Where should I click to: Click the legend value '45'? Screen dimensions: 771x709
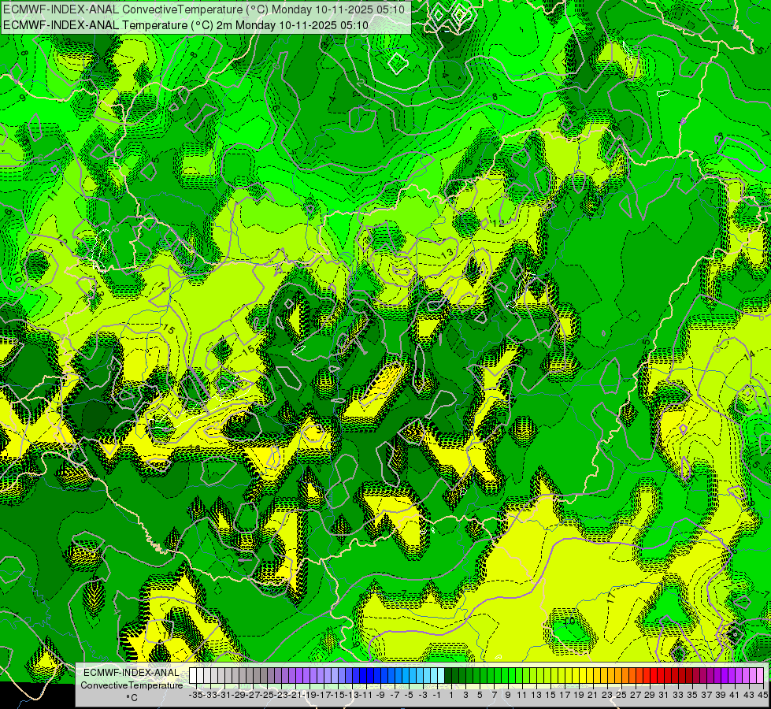tap(762, 696)
